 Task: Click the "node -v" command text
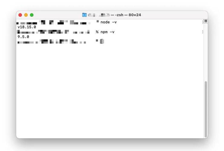click(109, 22)
